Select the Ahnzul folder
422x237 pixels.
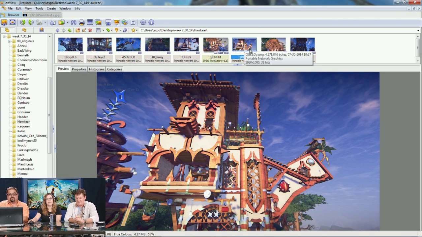point(22,46)
